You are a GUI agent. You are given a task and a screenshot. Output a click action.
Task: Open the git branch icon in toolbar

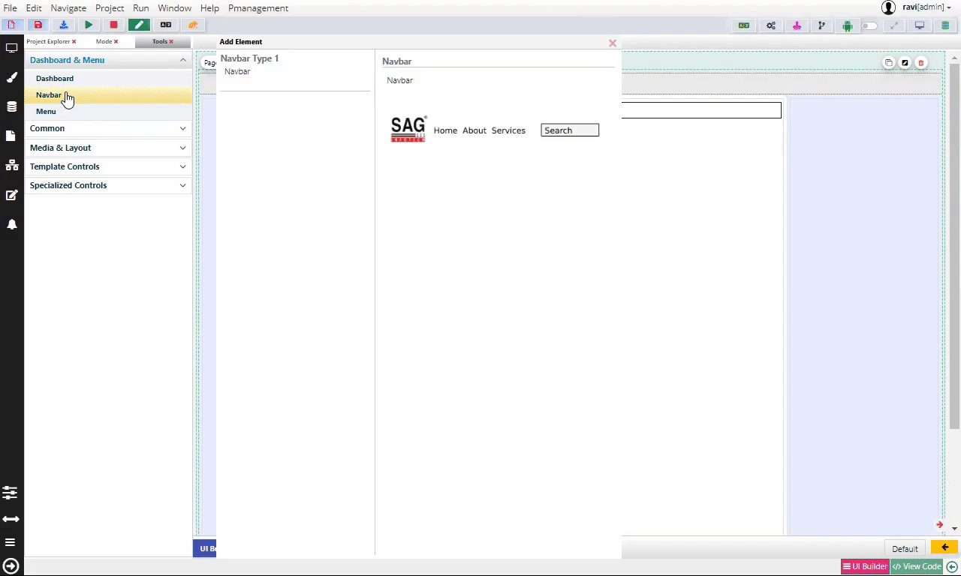click(x=821, y=25)
